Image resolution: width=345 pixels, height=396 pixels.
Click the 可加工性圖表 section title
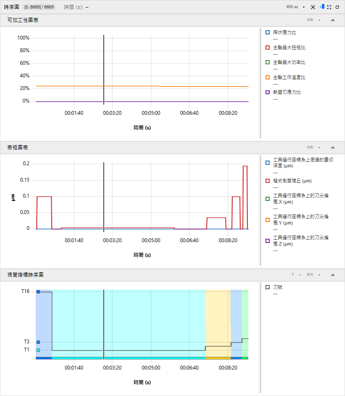23,20
